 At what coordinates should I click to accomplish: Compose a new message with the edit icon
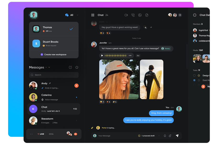pos(70,67)
